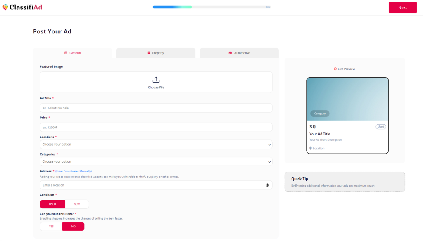Image resolution: width=423 pixels, height=241 pixels.
Task: Click the ClassifiAd logo icon
Action: 5,7
